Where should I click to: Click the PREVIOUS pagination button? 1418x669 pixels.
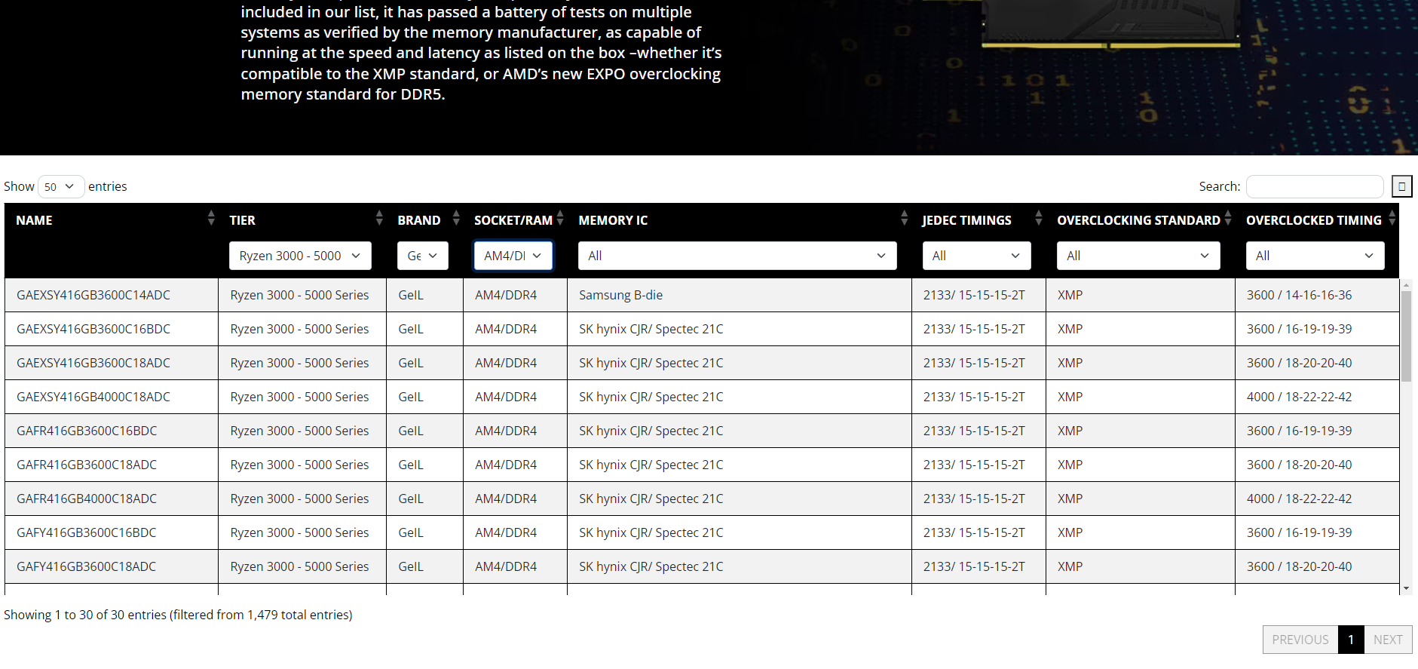pyautogui.click(x=1300, y=640)
